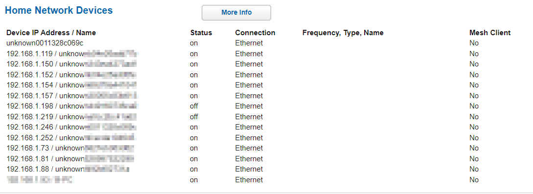Viewport: 533px width, 194px height.
Task: Select device with IP 192.168.1.119
Action: pos(72,54)
